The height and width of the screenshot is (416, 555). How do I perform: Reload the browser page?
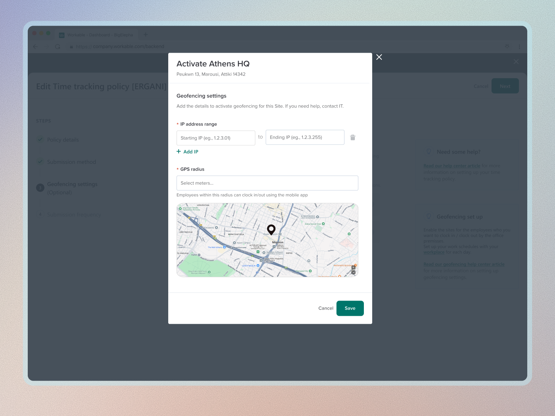click(x=58, y=46)
